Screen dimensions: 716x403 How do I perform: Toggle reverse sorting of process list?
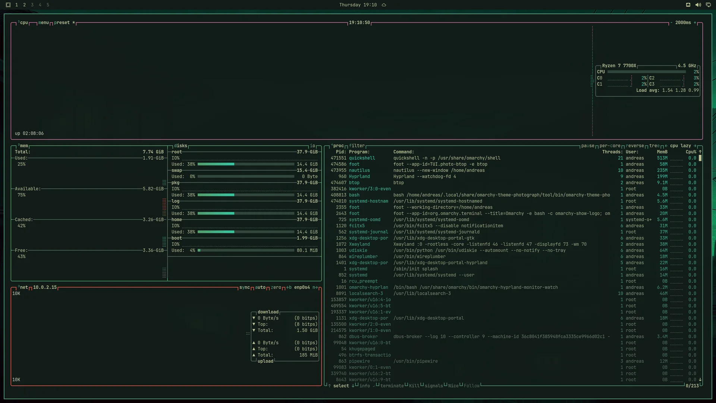point(635,146)
